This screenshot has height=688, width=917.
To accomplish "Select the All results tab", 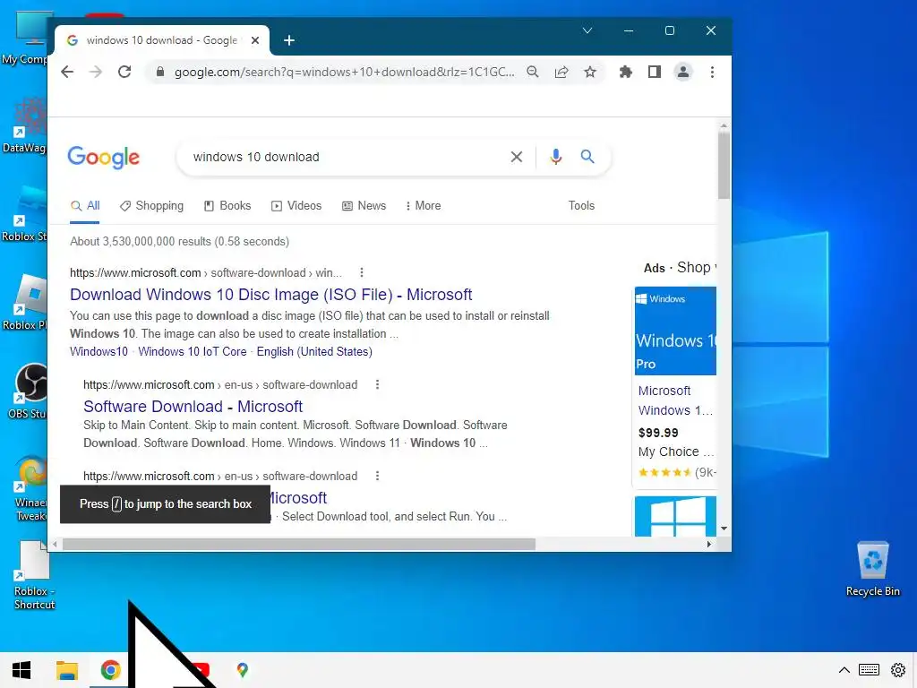I will pyautogui.click(x=85, y=206).
